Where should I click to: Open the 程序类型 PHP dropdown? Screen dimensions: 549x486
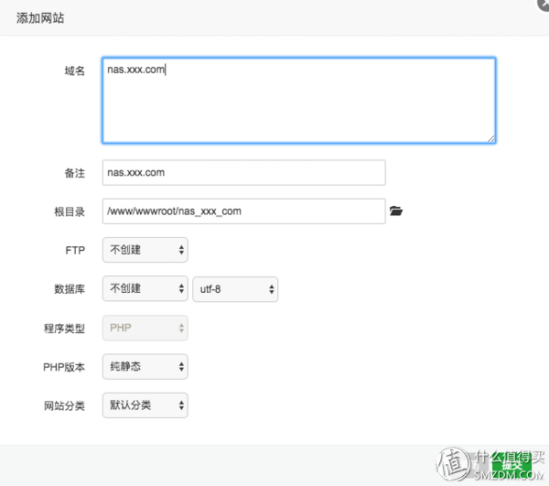145,328
